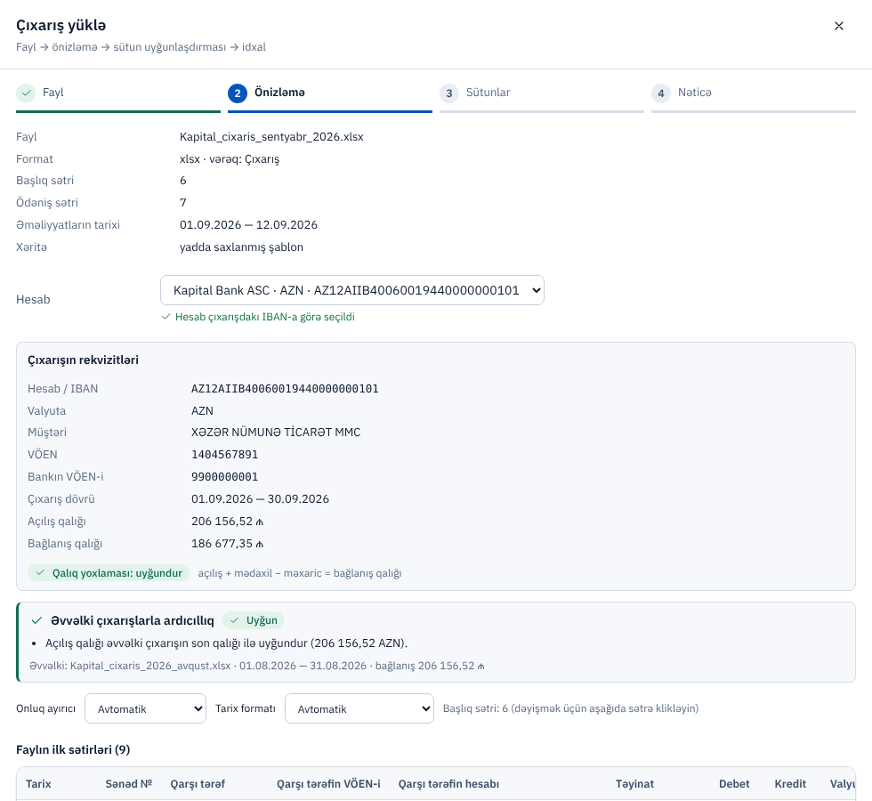Click the Debet column header
Viewport: 872px width, 801px height.
click(734, 784)
